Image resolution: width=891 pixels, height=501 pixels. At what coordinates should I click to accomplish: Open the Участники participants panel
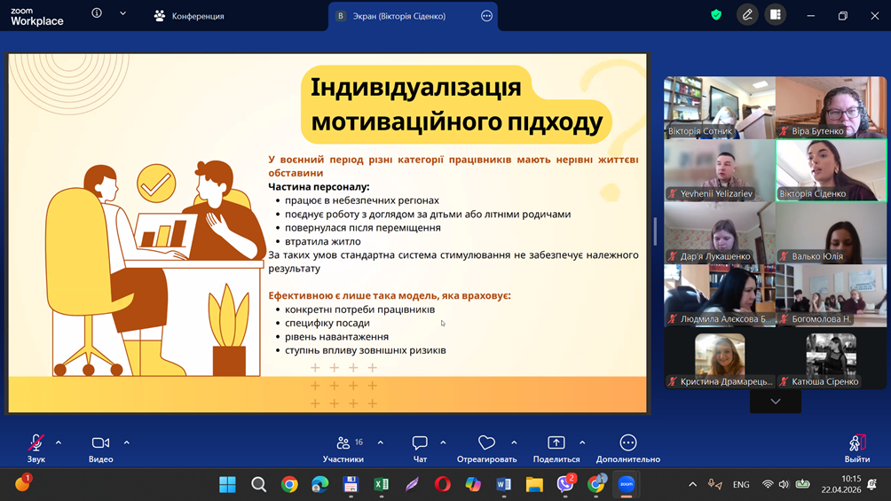[343, 448]
